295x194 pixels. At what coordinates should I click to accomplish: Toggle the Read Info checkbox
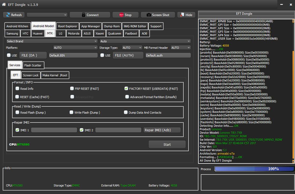17,88
